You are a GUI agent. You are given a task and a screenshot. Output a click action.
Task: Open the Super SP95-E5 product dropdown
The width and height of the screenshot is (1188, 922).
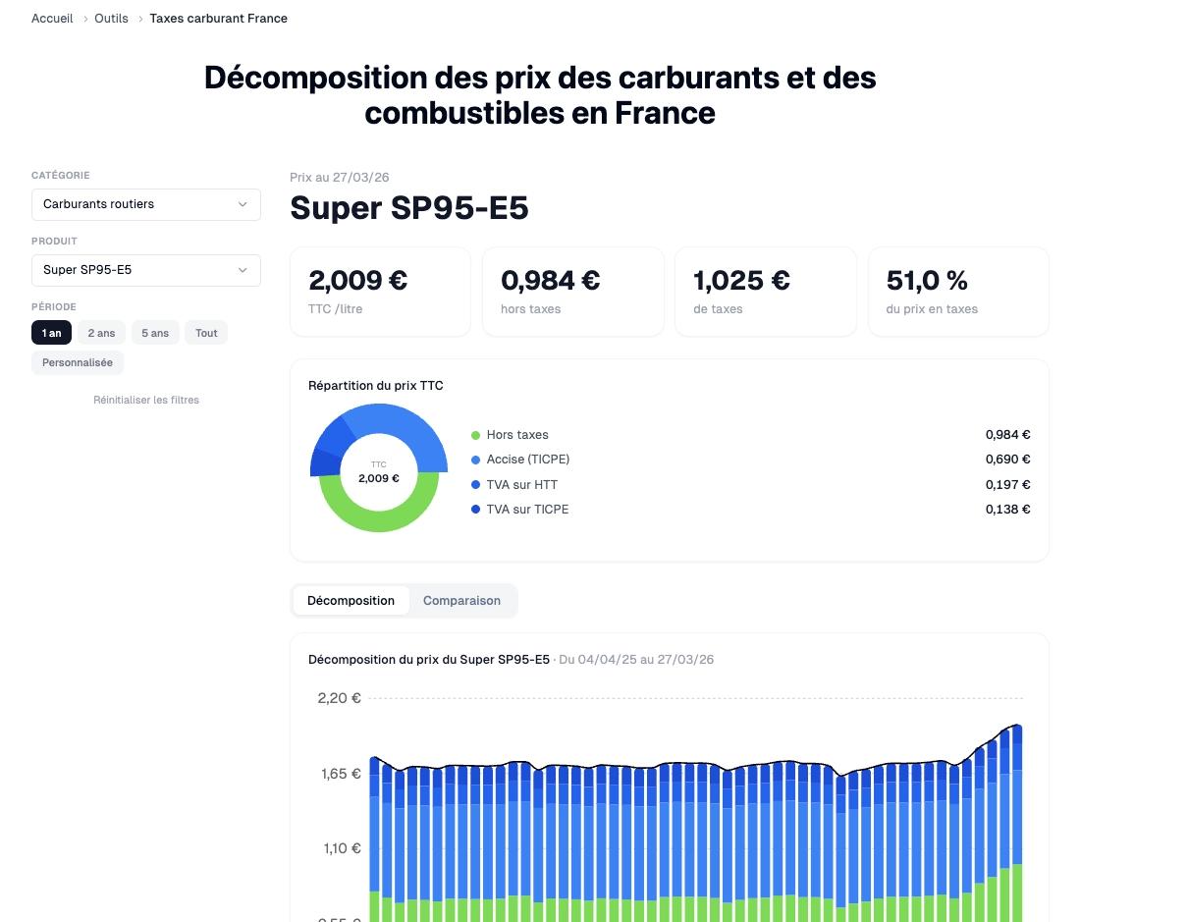145,270
